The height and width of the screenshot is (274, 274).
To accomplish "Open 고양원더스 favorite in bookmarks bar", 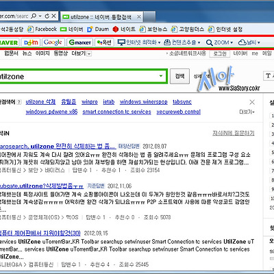I will [188, 29].
